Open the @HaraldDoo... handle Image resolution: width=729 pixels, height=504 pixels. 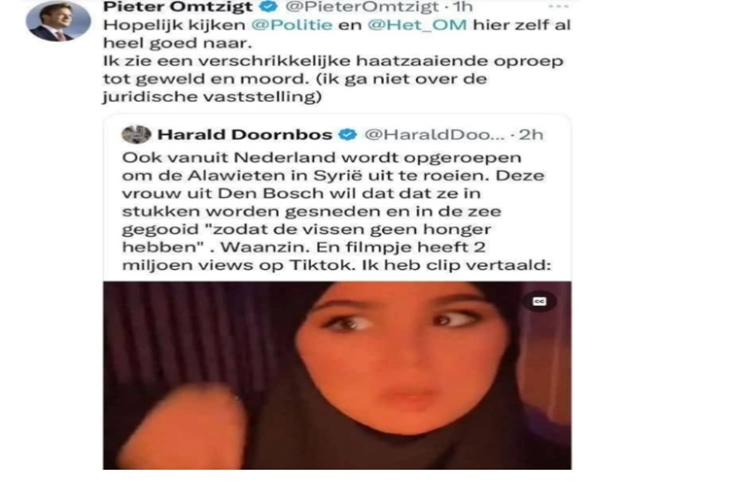(x=434, y=135)
